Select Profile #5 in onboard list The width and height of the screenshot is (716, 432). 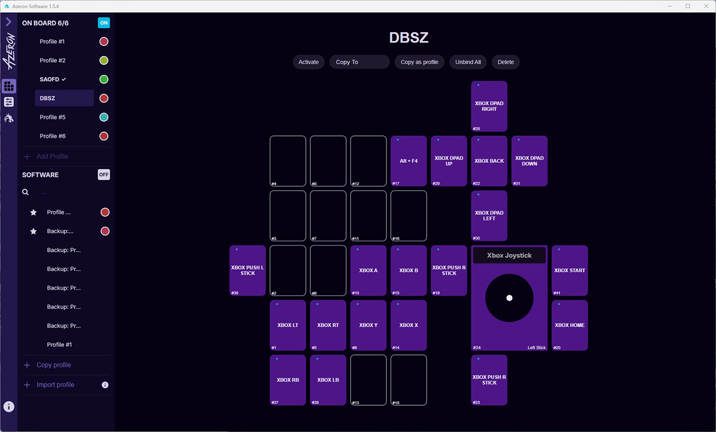(53, 118)
